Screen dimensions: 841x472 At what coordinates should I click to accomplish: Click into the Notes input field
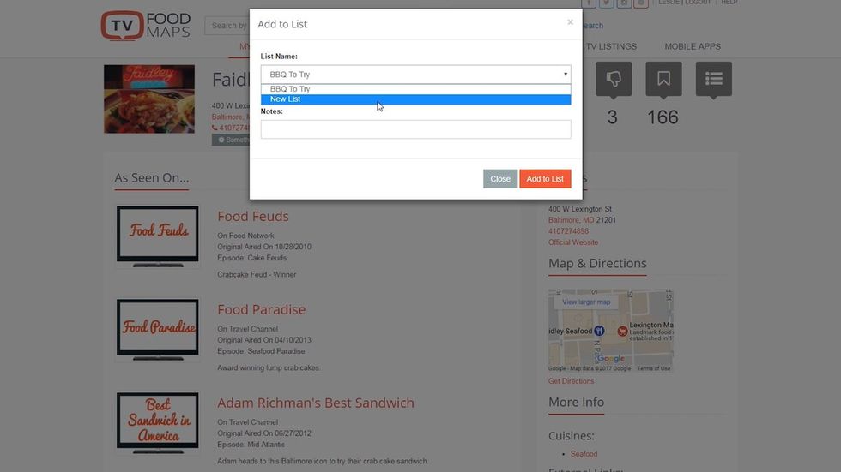click(415, 129)
